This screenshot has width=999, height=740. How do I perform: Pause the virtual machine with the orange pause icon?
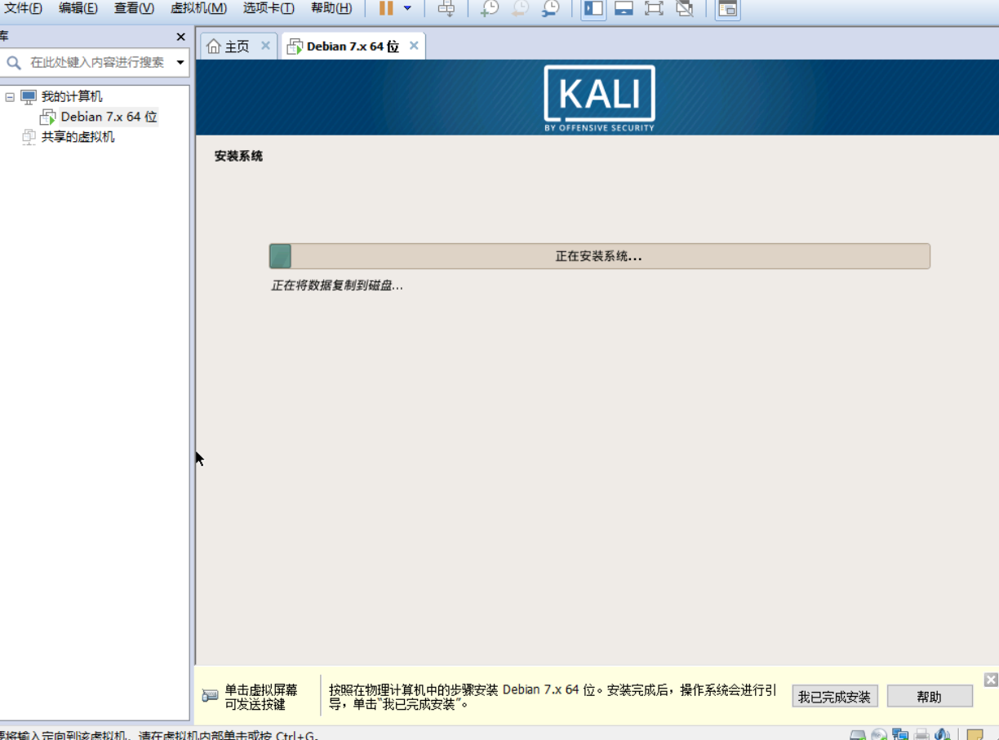pyautogui.click(x=386, y=9)
